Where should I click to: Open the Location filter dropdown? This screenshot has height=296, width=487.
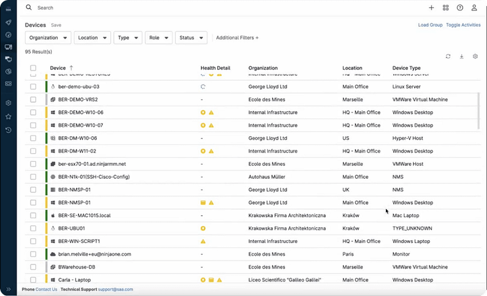(x=93, y=38)
